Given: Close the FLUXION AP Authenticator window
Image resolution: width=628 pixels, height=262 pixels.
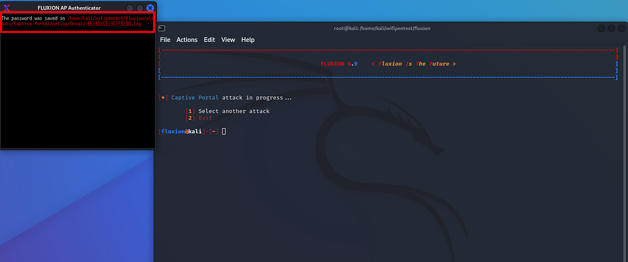Looking at the screenshot, I should [x=150, y=8].
